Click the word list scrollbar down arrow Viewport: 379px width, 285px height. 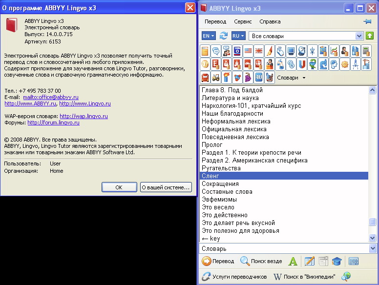(372, 238)
